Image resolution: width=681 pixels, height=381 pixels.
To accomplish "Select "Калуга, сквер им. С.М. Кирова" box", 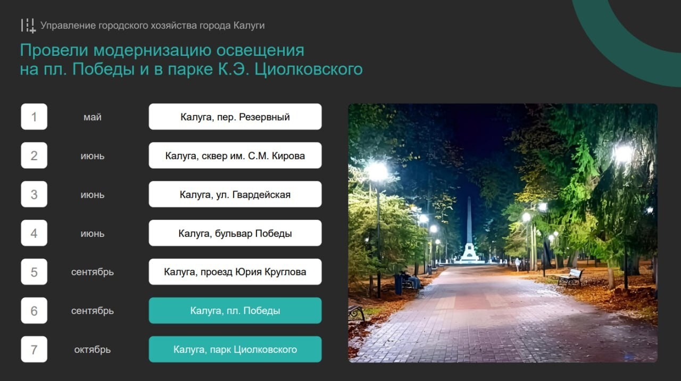I will [x=235, y=155].
